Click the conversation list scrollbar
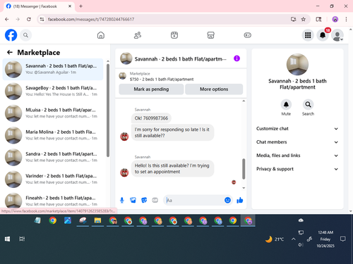The image size is (353, 264). click(x=108, y=111)
